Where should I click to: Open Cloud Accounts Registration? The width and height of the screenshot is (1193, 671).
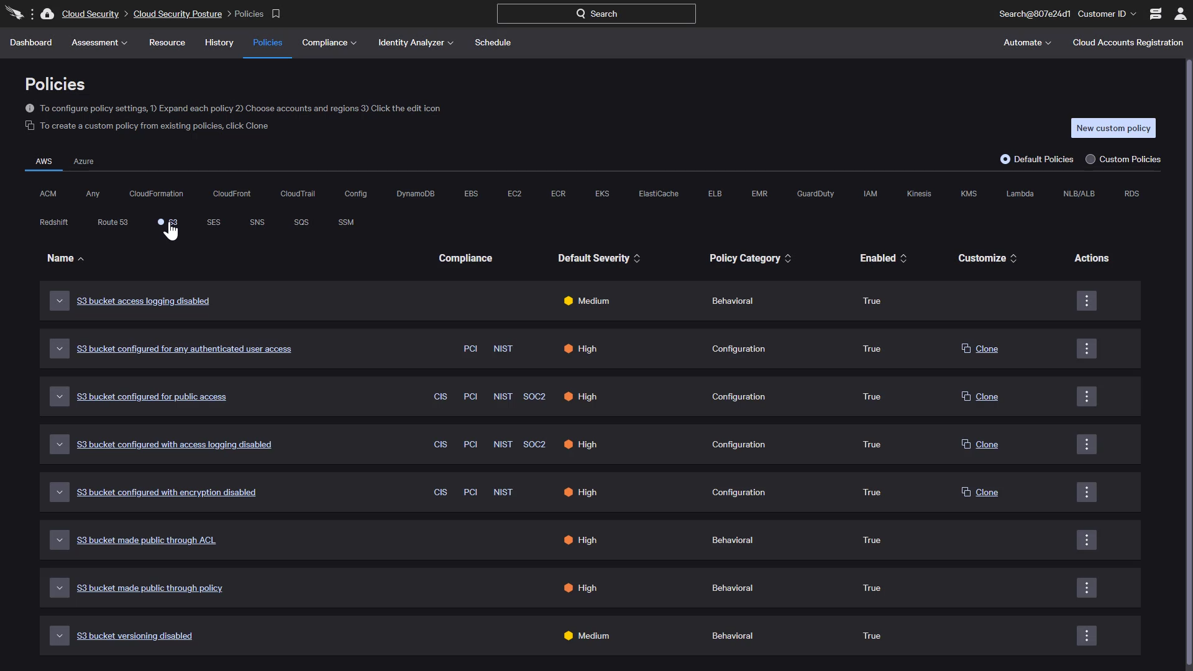(x=1128, y=42)
